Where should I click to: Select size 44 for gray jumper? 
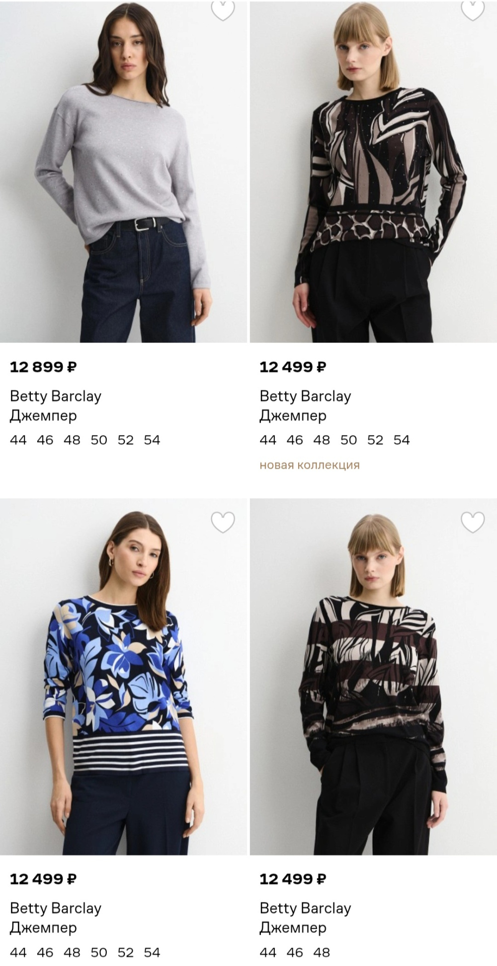pos(18,440)
